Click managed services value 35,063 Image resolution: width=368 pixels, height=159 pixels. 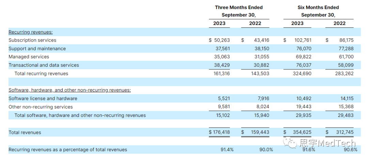(222, 57)
